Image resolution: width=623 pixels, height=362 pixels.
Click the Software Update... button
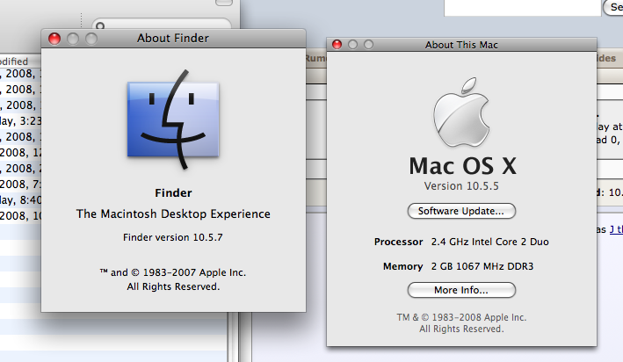pyautogui.click(x=461, y=211)
